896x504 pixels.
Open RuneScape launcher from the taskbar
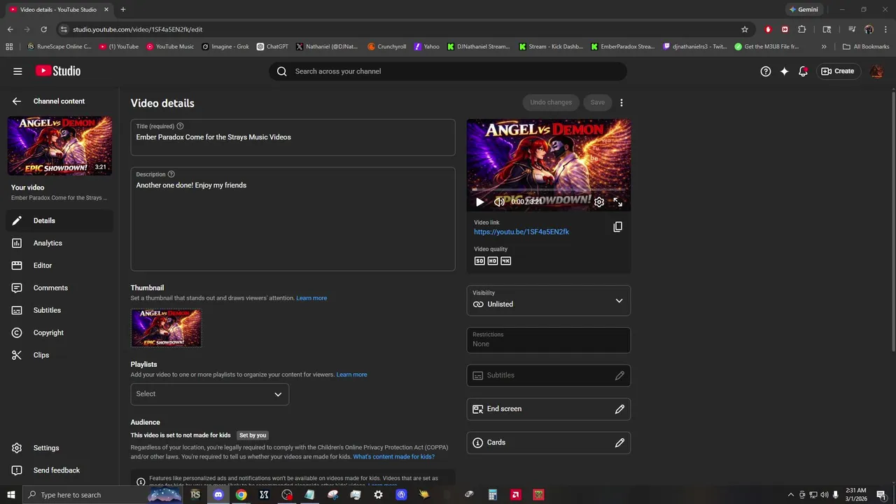coord(195,495)
